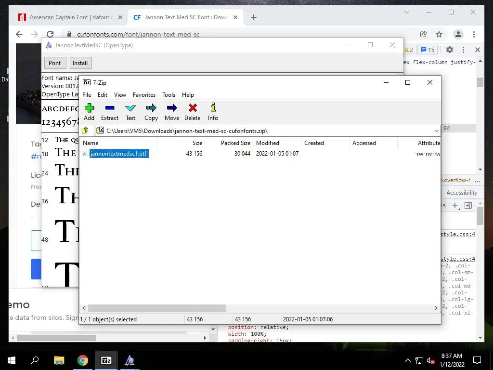Viewport: 493px width, 370px height.
Task: Open the File menu in 7-Zip
Action: pyautogui.click(x=87, y=95)
